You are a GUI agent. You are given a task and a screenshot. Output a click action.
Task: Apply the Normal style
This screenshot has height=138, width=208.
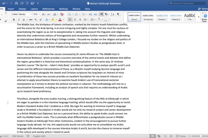pyautogui.click(x=134, y=17)
